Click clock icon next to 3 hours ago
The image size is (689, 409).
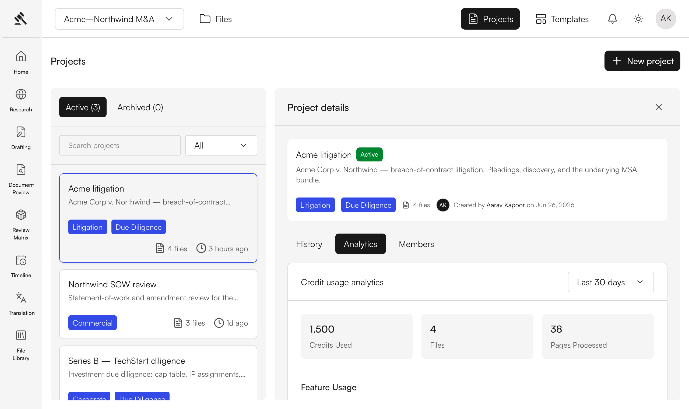(201, 248)
